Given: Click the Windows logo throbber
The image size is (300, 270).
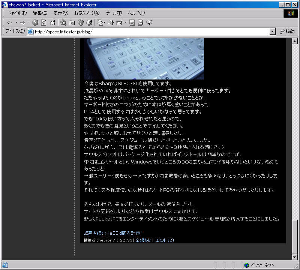Looking at the screenshot, I should (x=290, y=13).
